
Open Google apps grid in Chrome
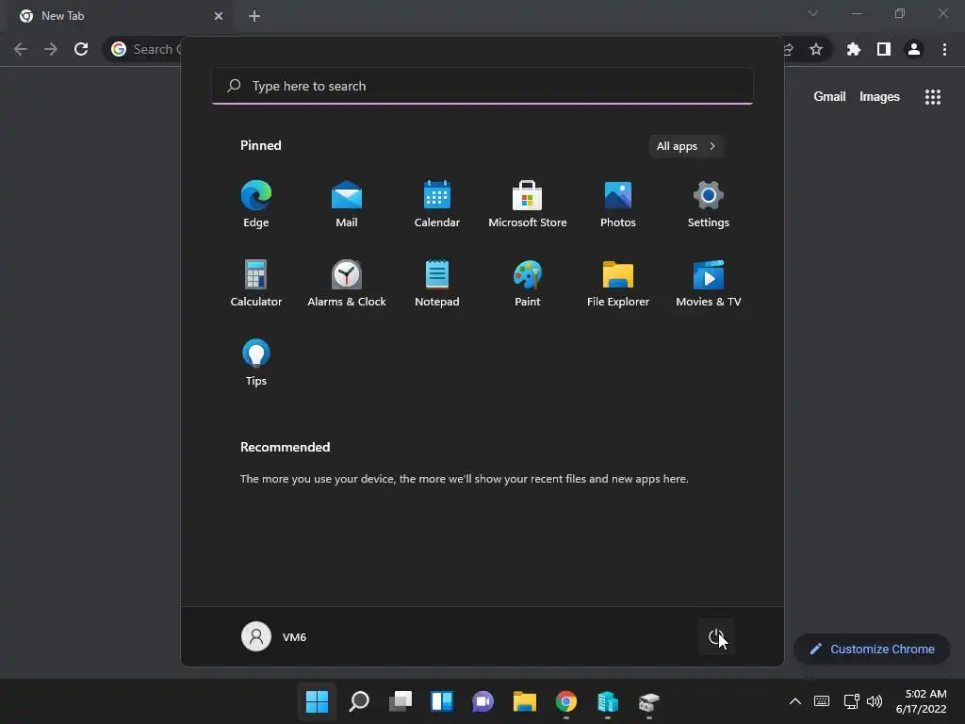(933, 97)
